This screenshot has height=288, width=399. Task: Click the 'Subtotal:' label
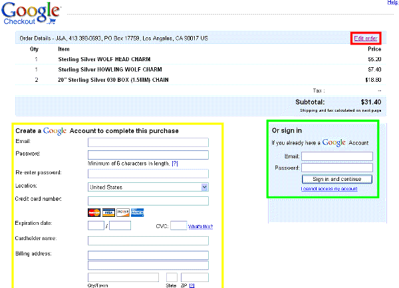pyautogui.click(x=310, y=102)
